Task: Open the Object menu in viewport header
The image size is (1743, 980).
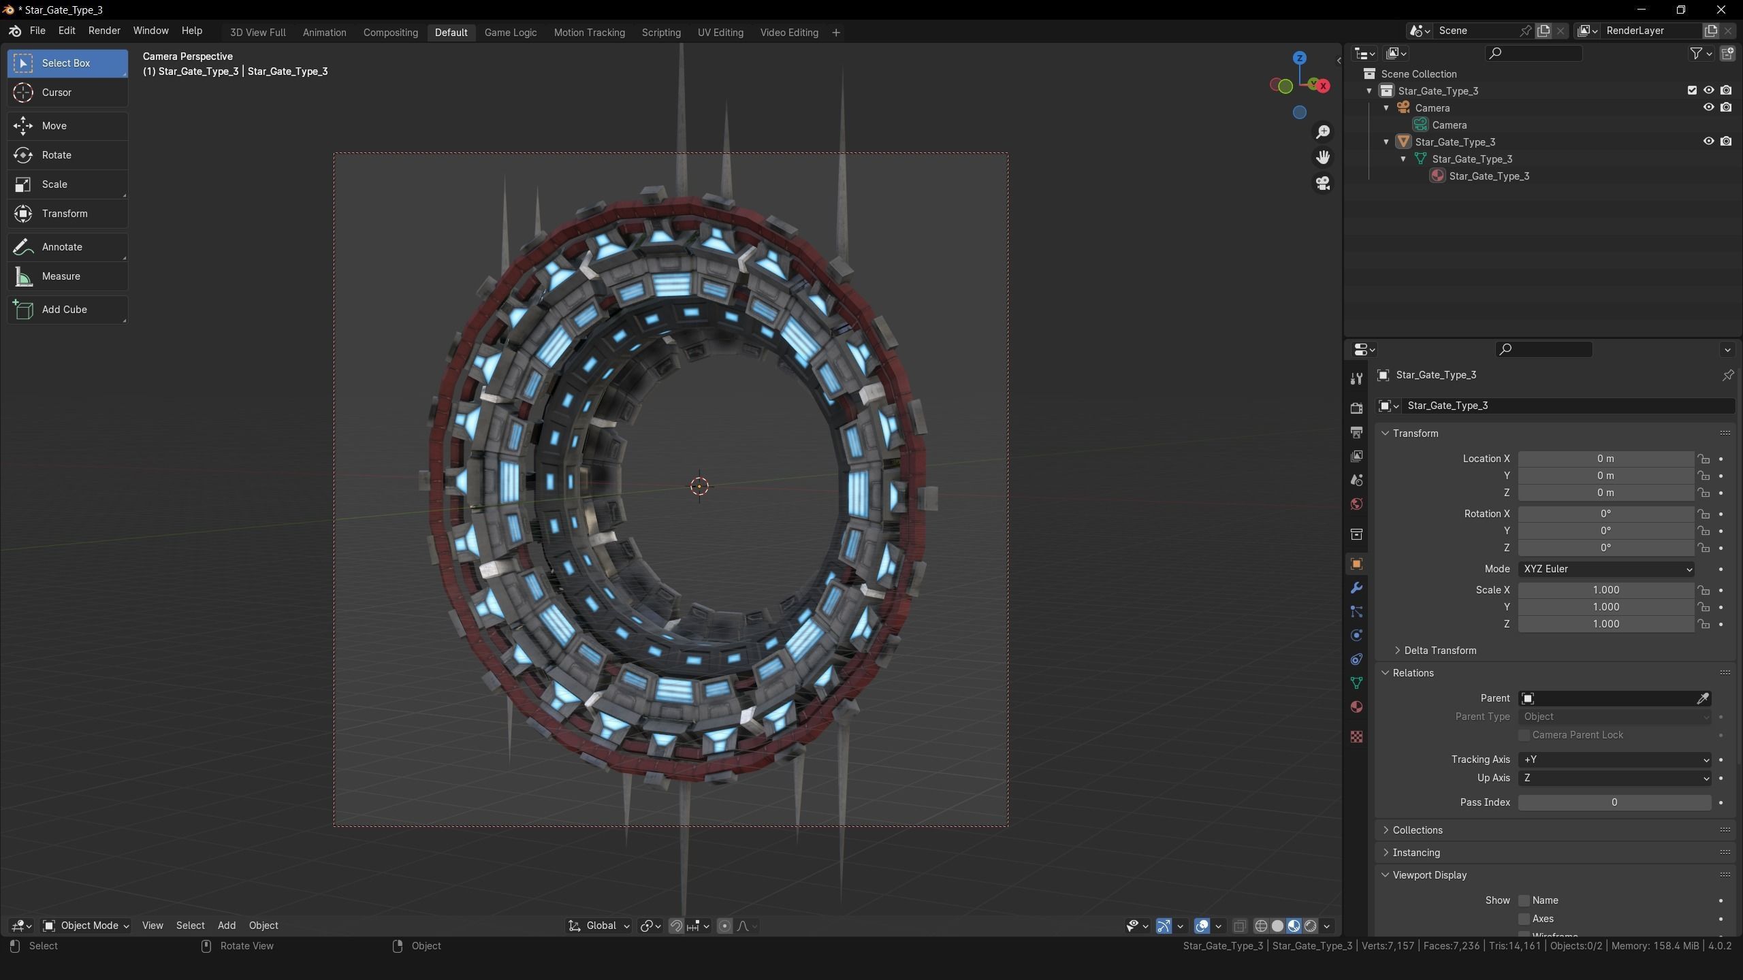Action: point(263,926)
